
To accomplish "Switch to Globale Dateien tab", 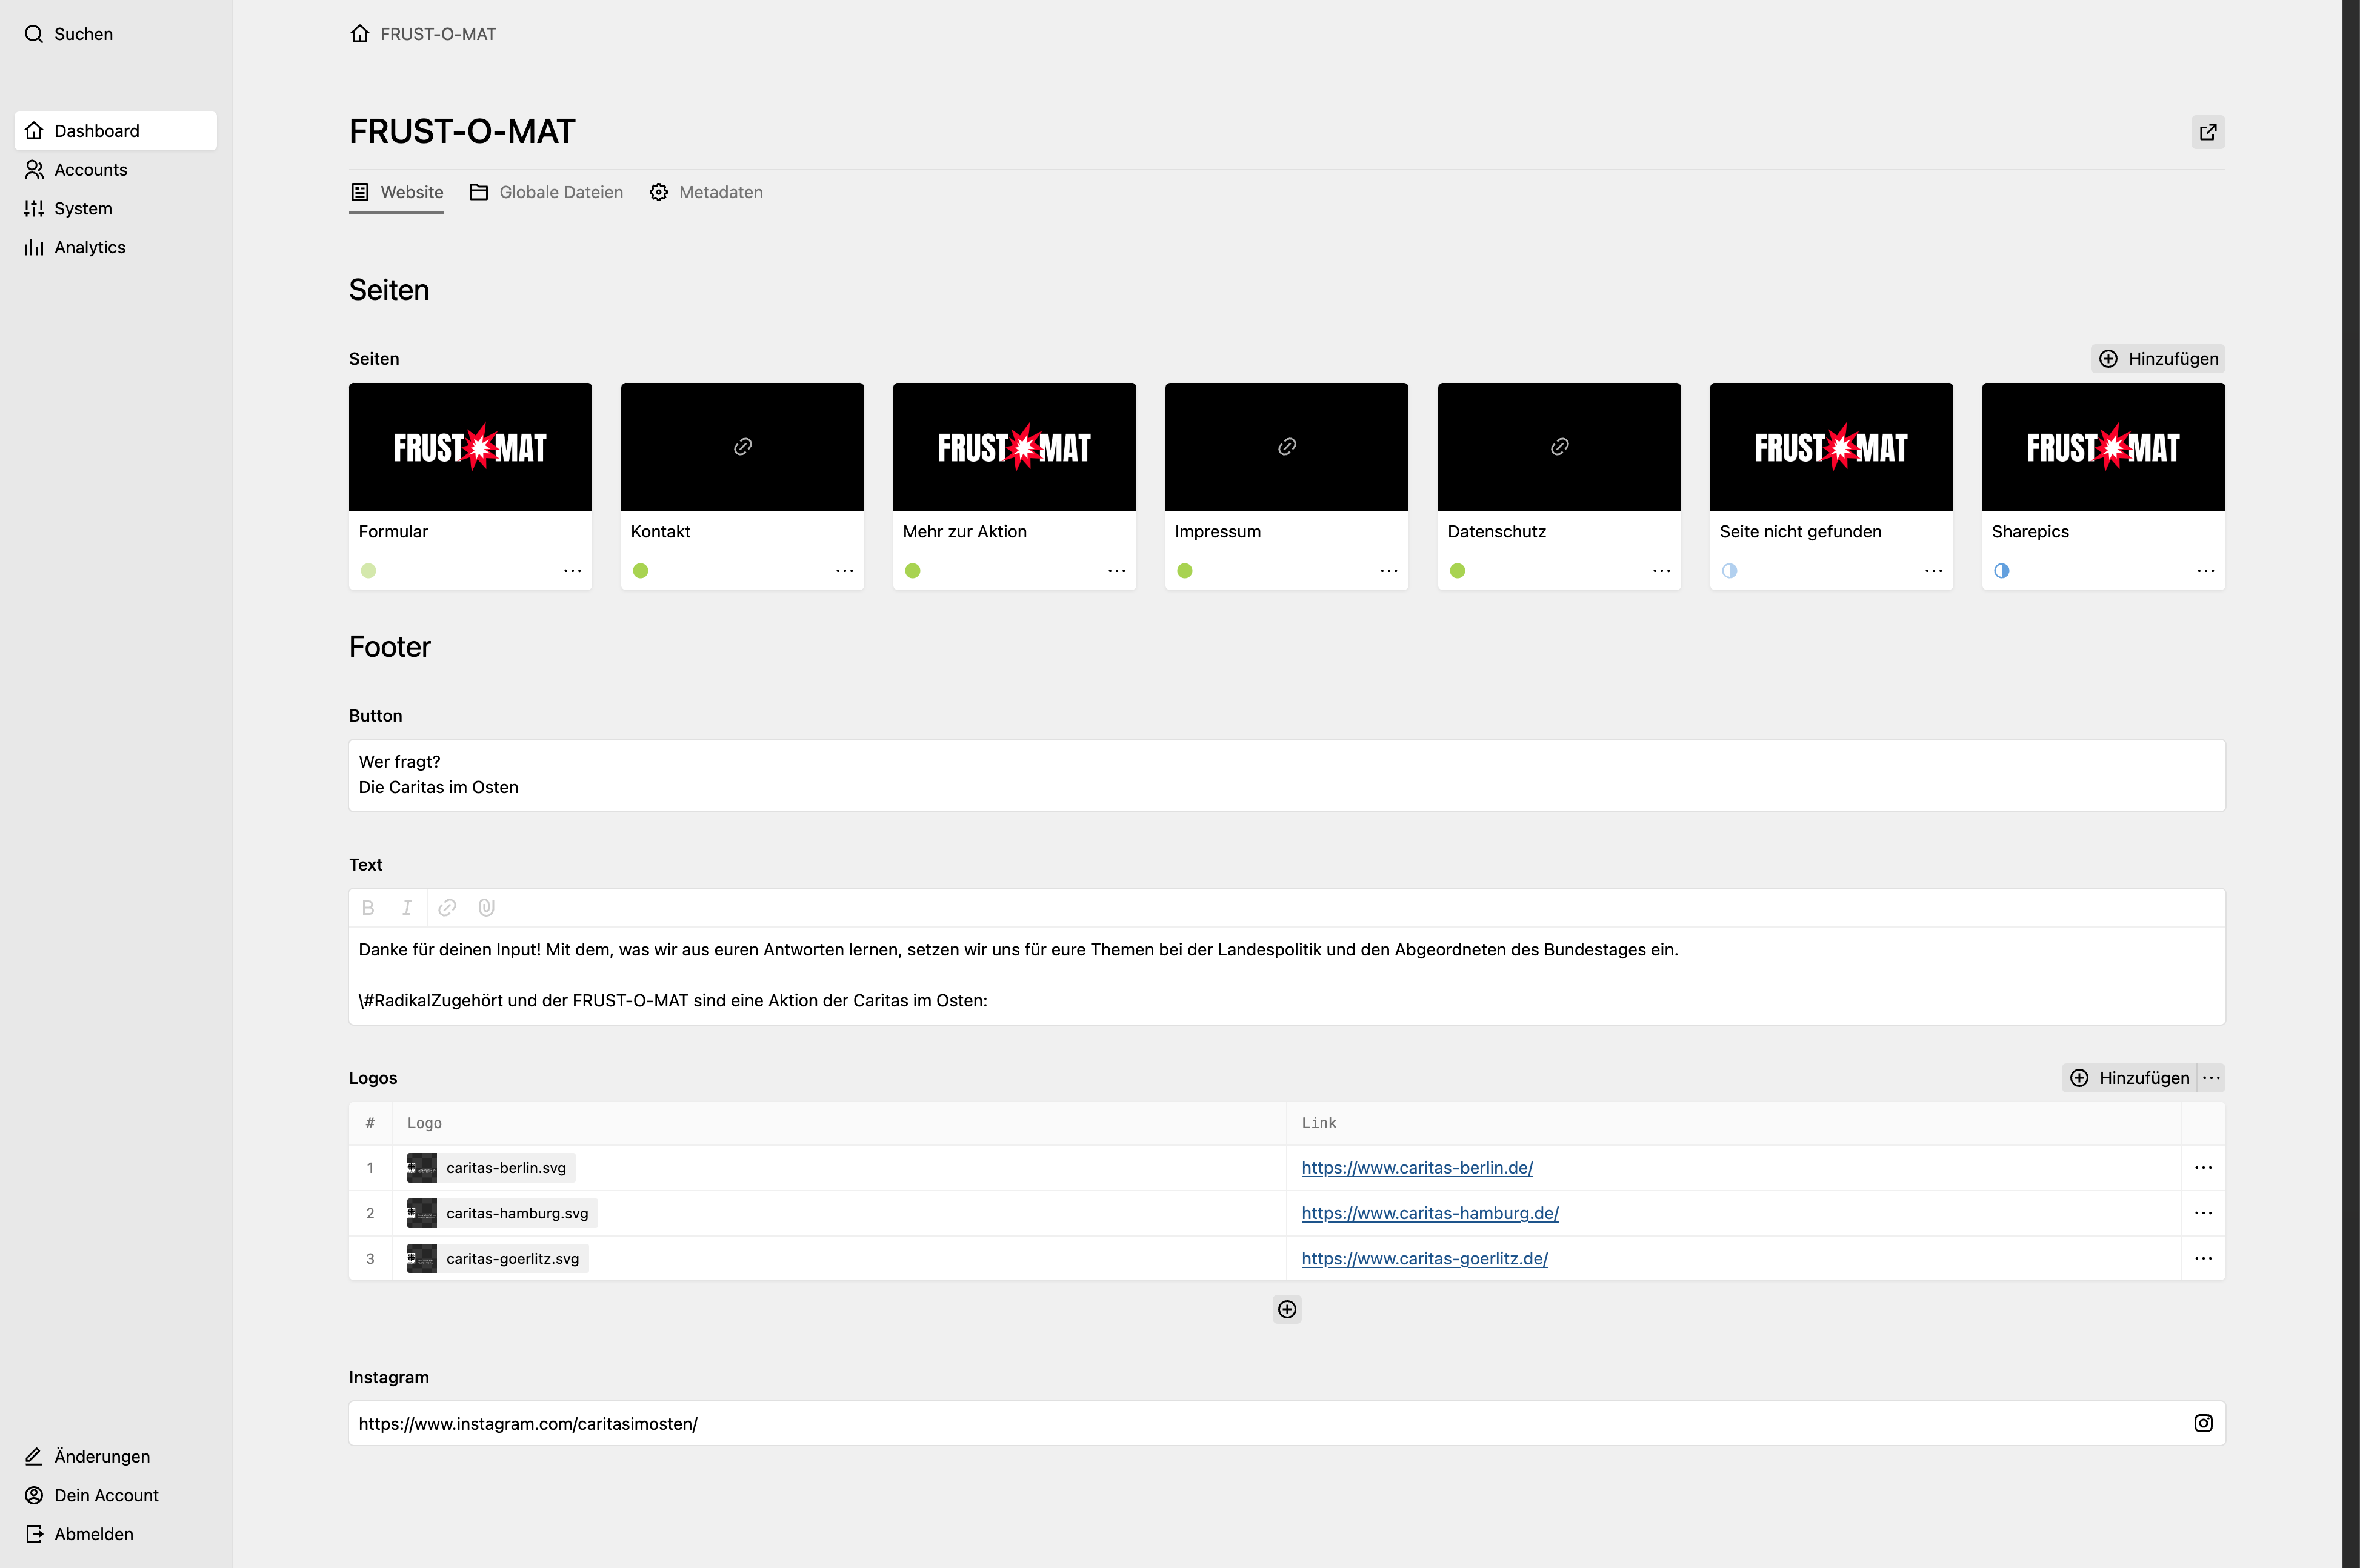I will point(546,192).
